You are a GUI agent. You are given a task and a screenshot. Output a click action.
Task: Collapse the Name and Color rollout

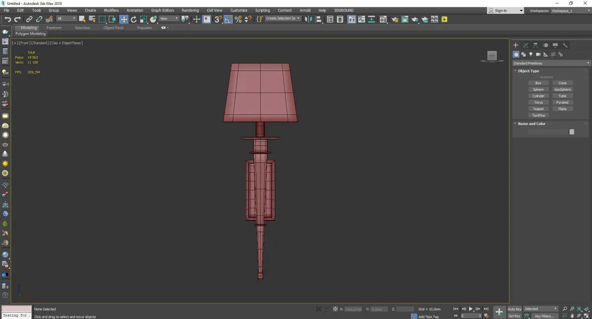(x=532, y=124)
